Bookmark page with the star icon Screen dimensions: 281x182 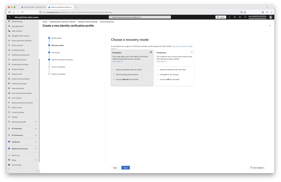tap(245, 12)
